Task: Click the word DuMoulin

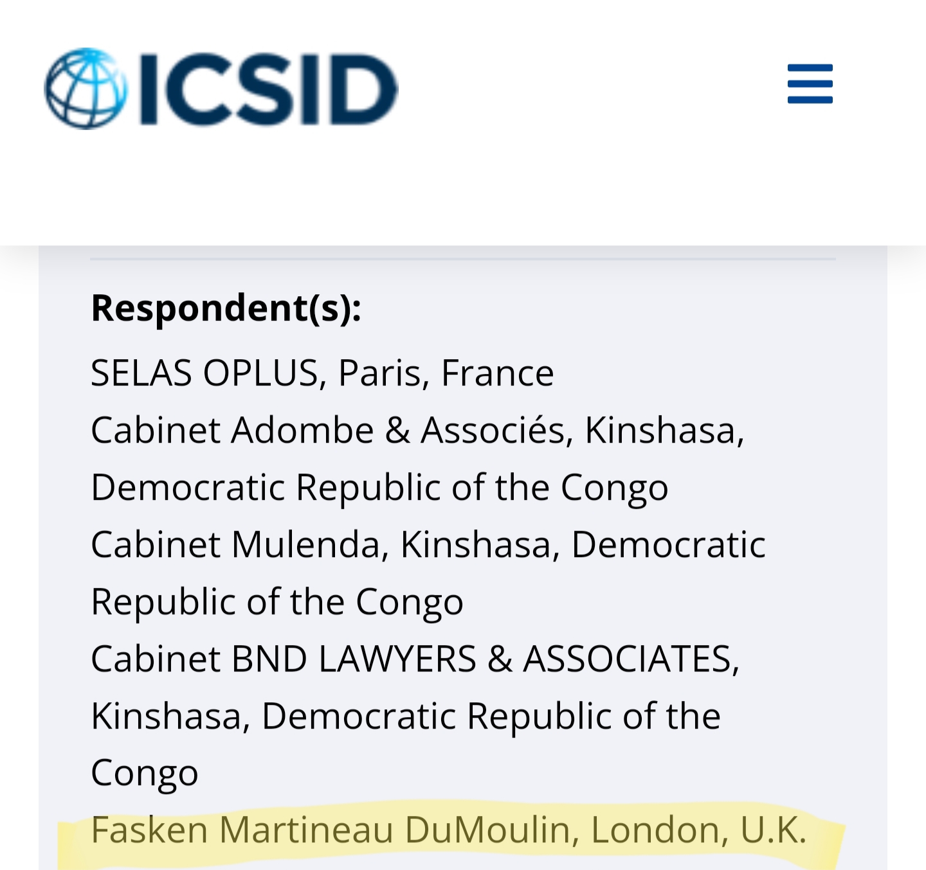Action: click(x=487, y=830)
